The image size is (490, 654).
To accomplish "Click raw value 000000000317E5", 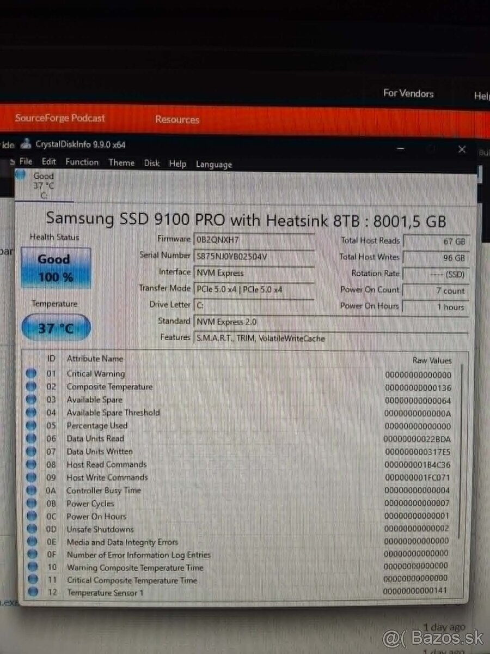I will (x=418, y=452).
